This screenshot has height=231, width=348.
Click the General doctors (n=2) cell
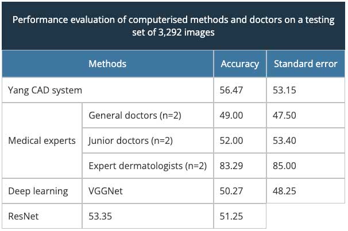tap(135, 115)
